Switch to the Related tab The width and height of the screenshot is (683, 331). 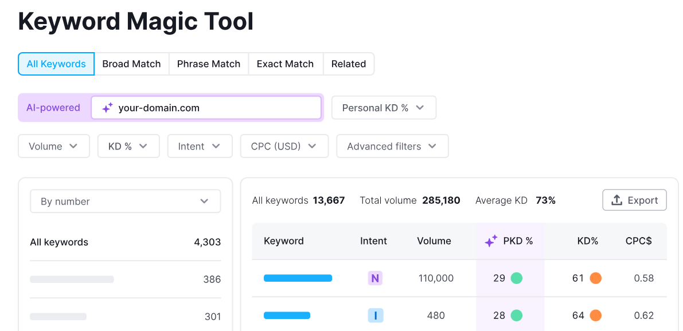[x=349, y=64]
